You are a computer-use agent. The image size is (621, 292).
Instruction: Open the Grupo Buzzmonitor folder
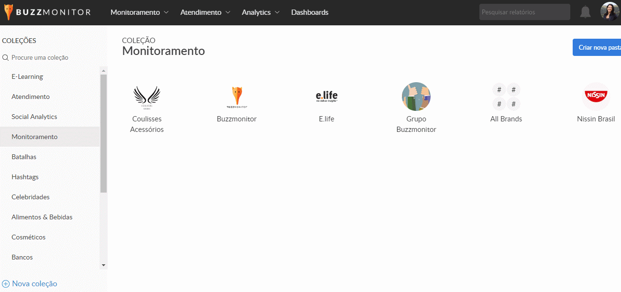(x=416, y=97)
